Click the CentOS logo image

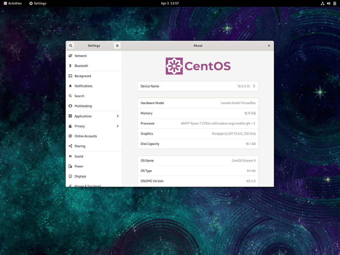pos(198,66)
